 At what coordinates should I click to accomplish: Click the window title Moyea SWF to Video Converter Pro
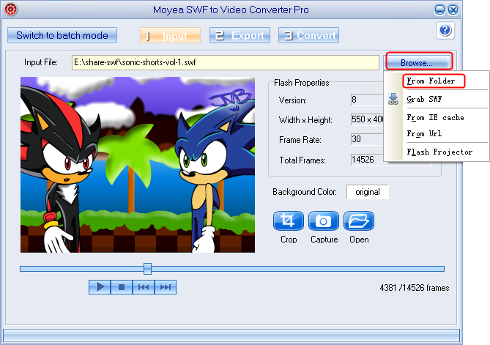[x=231, y=10]
